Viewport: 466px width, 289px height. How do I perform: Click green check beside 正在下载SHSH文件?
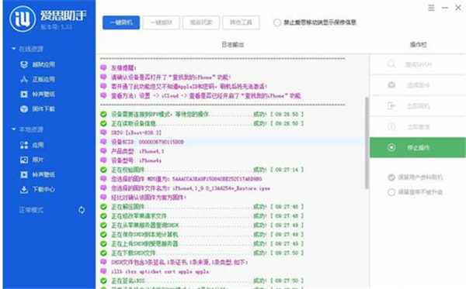pyautogui.click(x=103, y=253)
